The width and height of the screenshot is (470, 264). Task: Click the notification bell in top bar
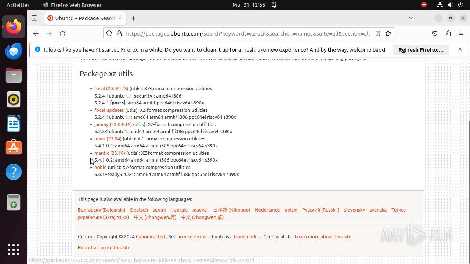point(274,5)
